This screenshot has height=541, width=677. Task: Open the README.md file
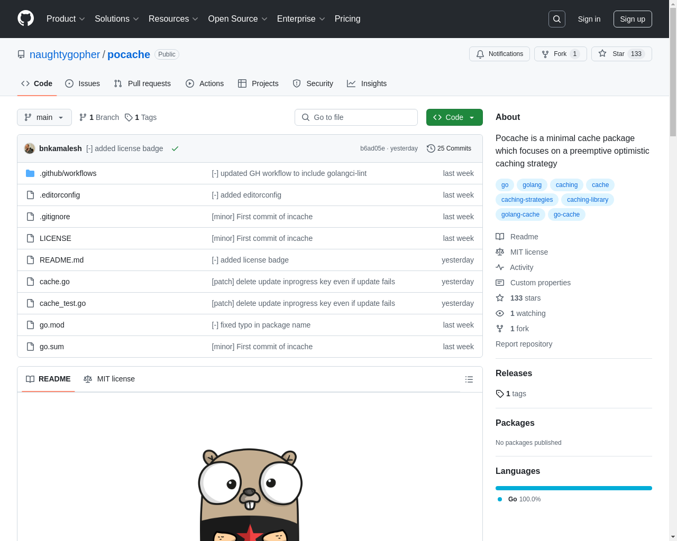coord(61,260)
